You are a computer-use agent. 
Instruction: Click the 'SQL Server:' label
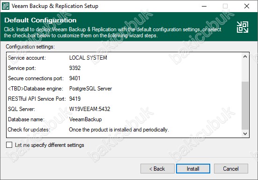pos(22,109)
